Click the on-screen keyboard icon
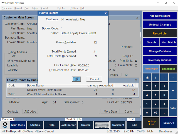Image resolution: width=178 pixels, height=134 pixels. click(102, 125)
